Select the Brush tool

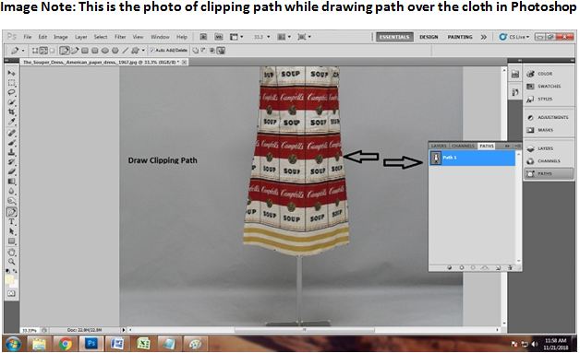(11, 143)
